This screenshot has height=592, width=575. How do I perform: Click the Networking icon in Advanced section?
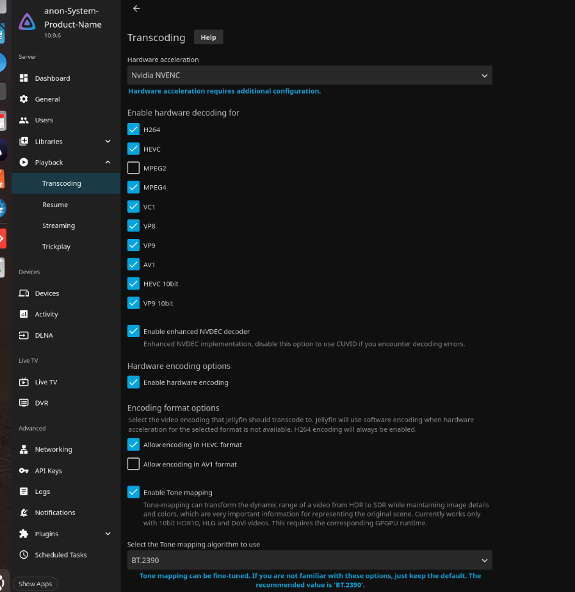pos(24,450)
